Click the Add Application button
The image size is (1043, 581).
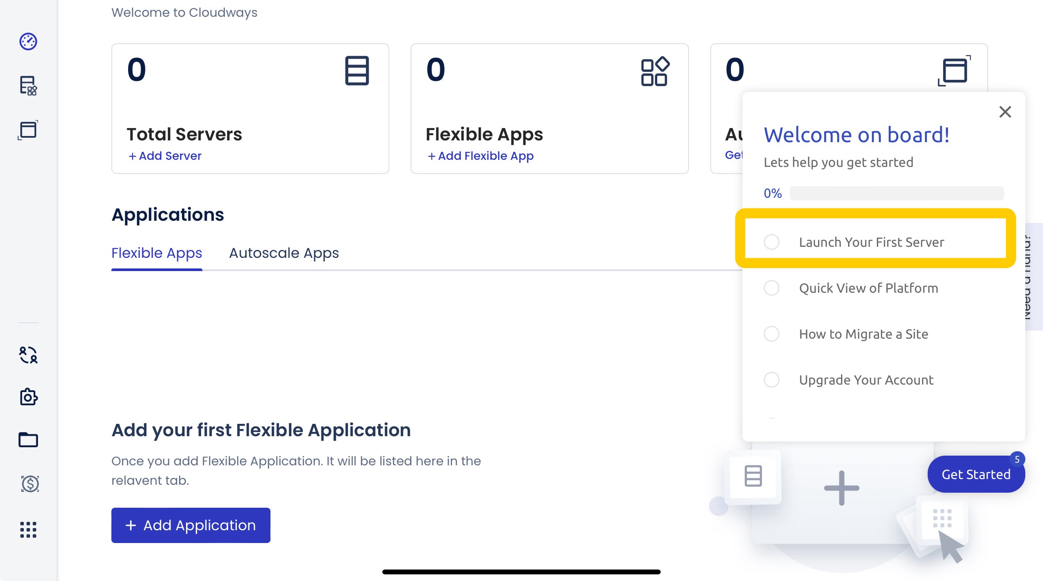tap(191, 525)
